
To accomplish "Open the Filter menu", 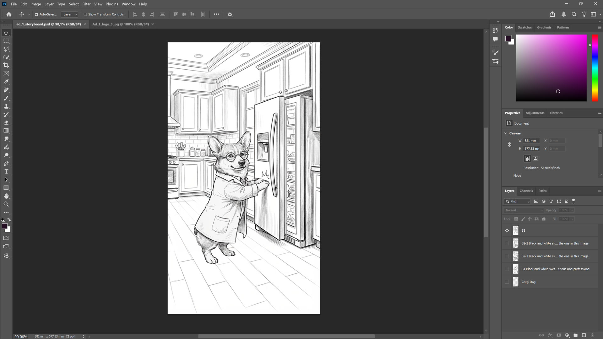I will [87, 4].
